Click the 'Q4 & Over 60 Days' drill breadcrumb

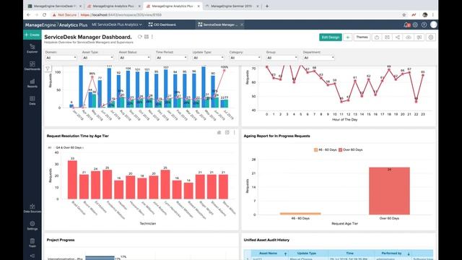69,147
